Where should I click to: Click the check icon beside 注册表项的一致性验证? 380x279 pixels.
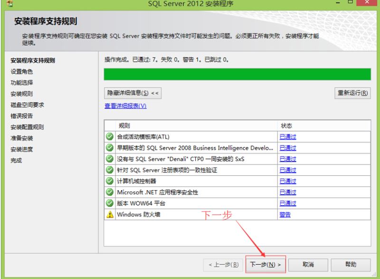tap(110, 170)
